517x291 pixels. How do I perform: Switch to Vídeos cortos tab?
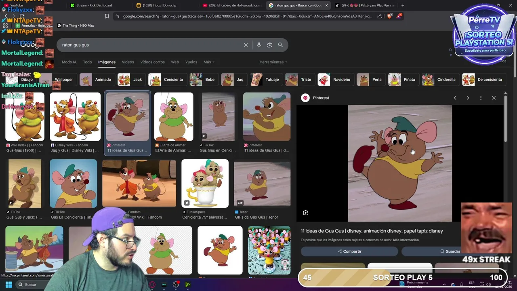pos(152,62)
